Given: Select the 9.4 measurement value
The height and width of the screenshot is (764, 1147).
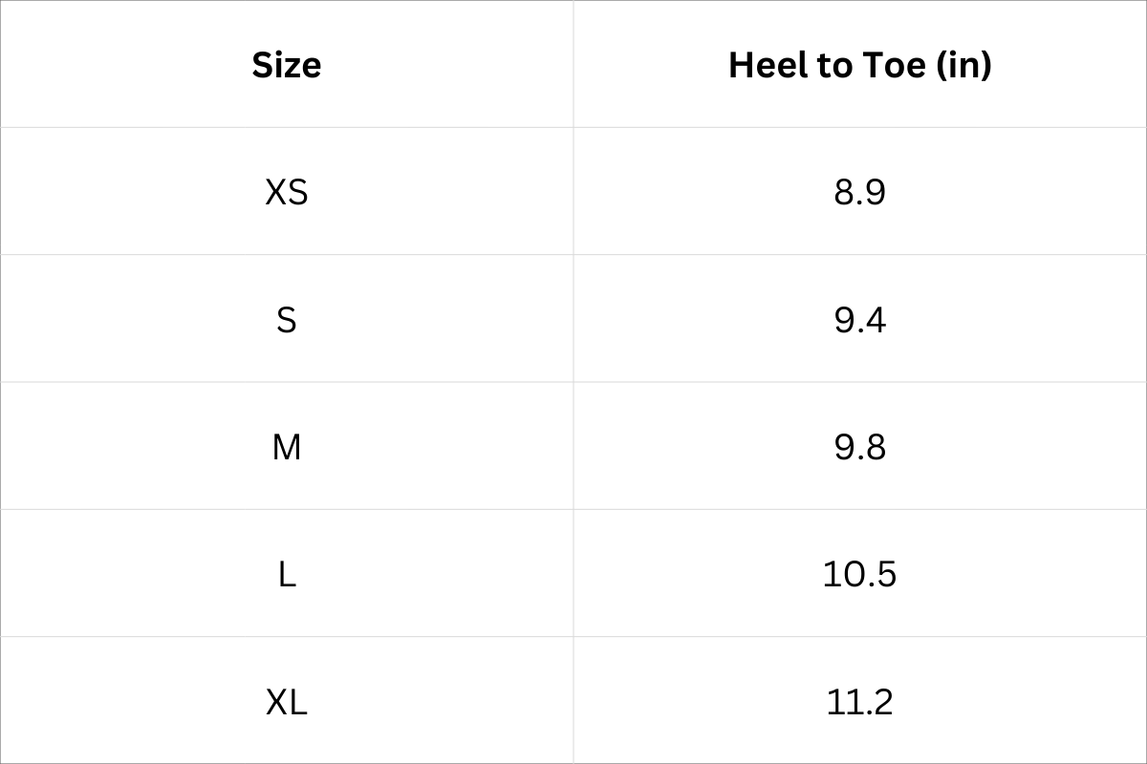Looking at the screenshot, I should 859,320.
